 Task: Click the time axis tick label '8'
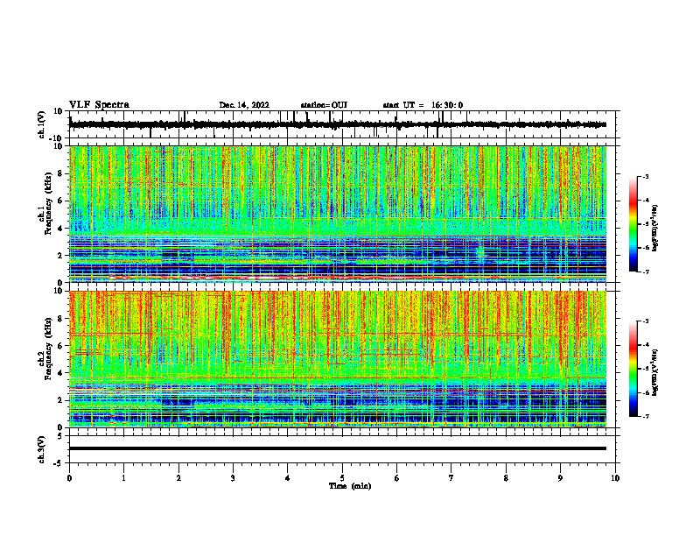506,478
